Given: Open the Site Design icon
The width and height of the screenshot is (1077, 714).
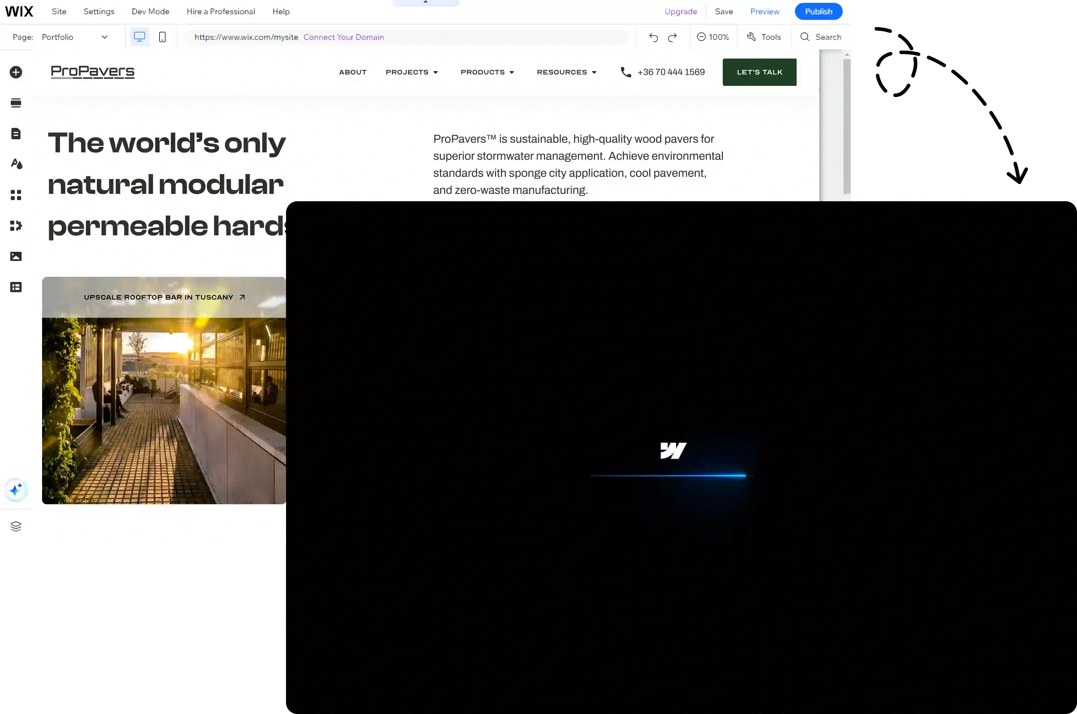Looking at the screenshot, I should point(16,164).
